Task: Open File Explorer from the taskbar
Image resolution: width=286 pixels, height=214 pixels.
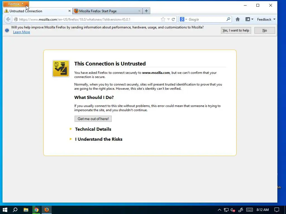Action: tap(26, 210)
